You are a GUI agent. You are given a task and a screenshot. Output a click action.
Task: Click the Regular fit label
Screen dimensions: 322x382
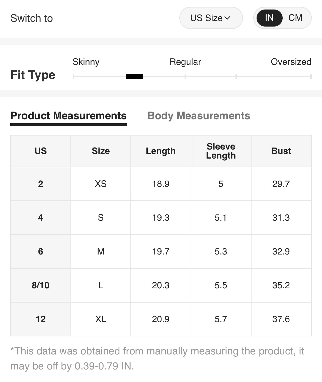pyautogui.click(x=185, y=62)
